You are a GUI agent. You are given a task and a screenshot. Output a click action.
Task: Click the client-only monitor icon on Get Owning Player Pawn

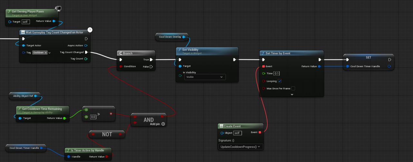click(58, 8)
